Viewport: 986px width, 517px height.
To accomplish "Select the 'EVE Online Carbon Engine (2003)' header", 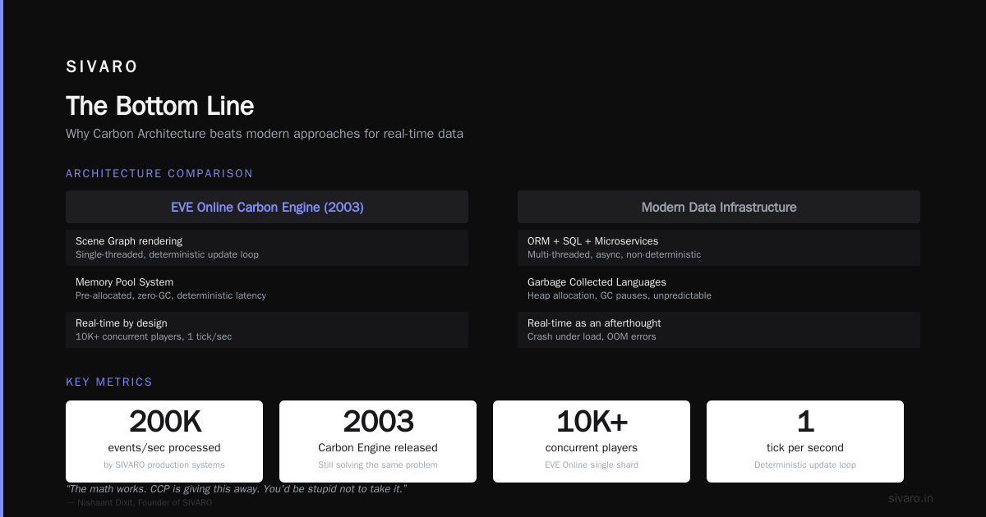I will [x=267, y=207].
